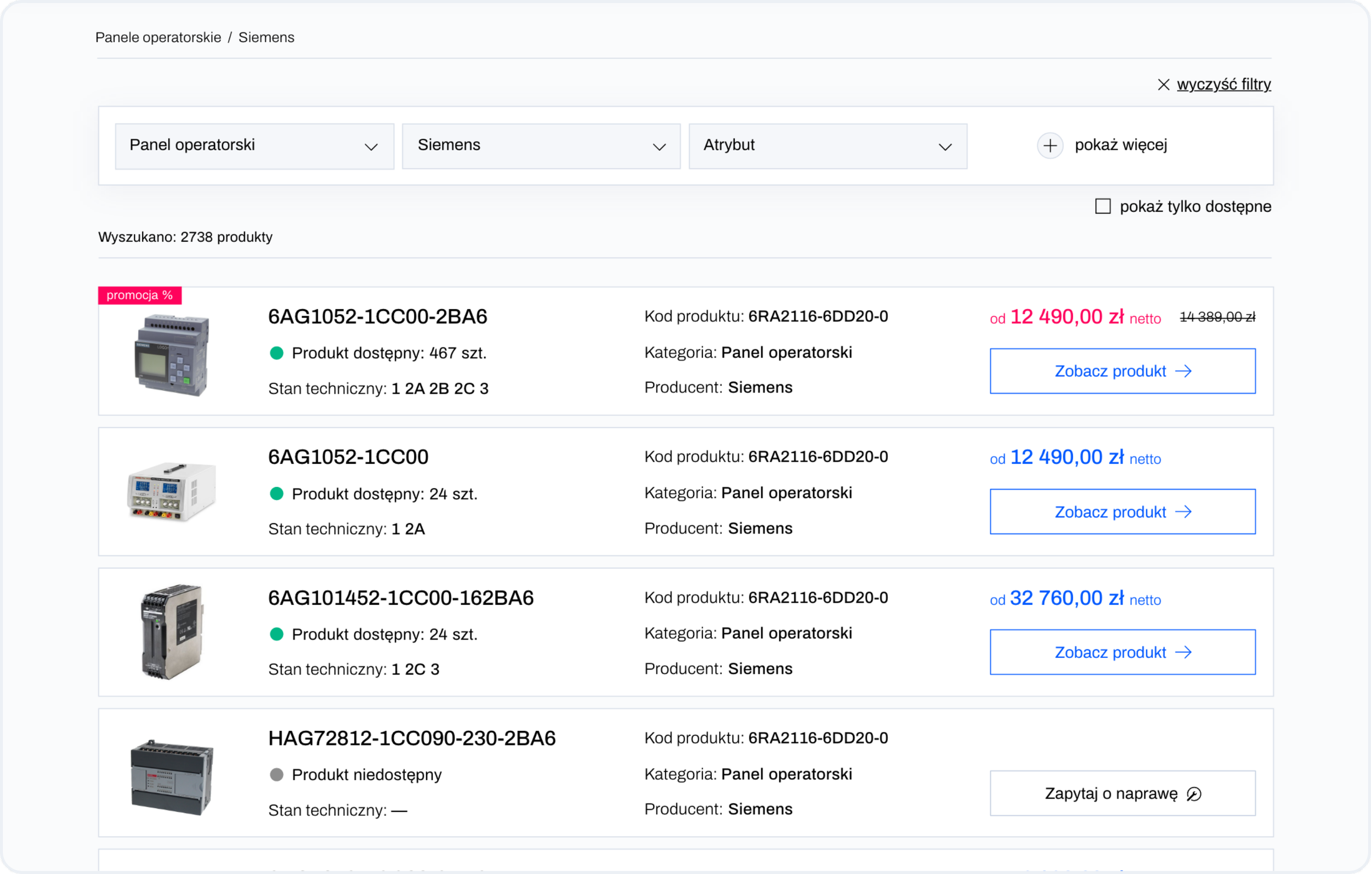Click the wrench icon in the Zapytaj o naprawę button

point(1194,794)
